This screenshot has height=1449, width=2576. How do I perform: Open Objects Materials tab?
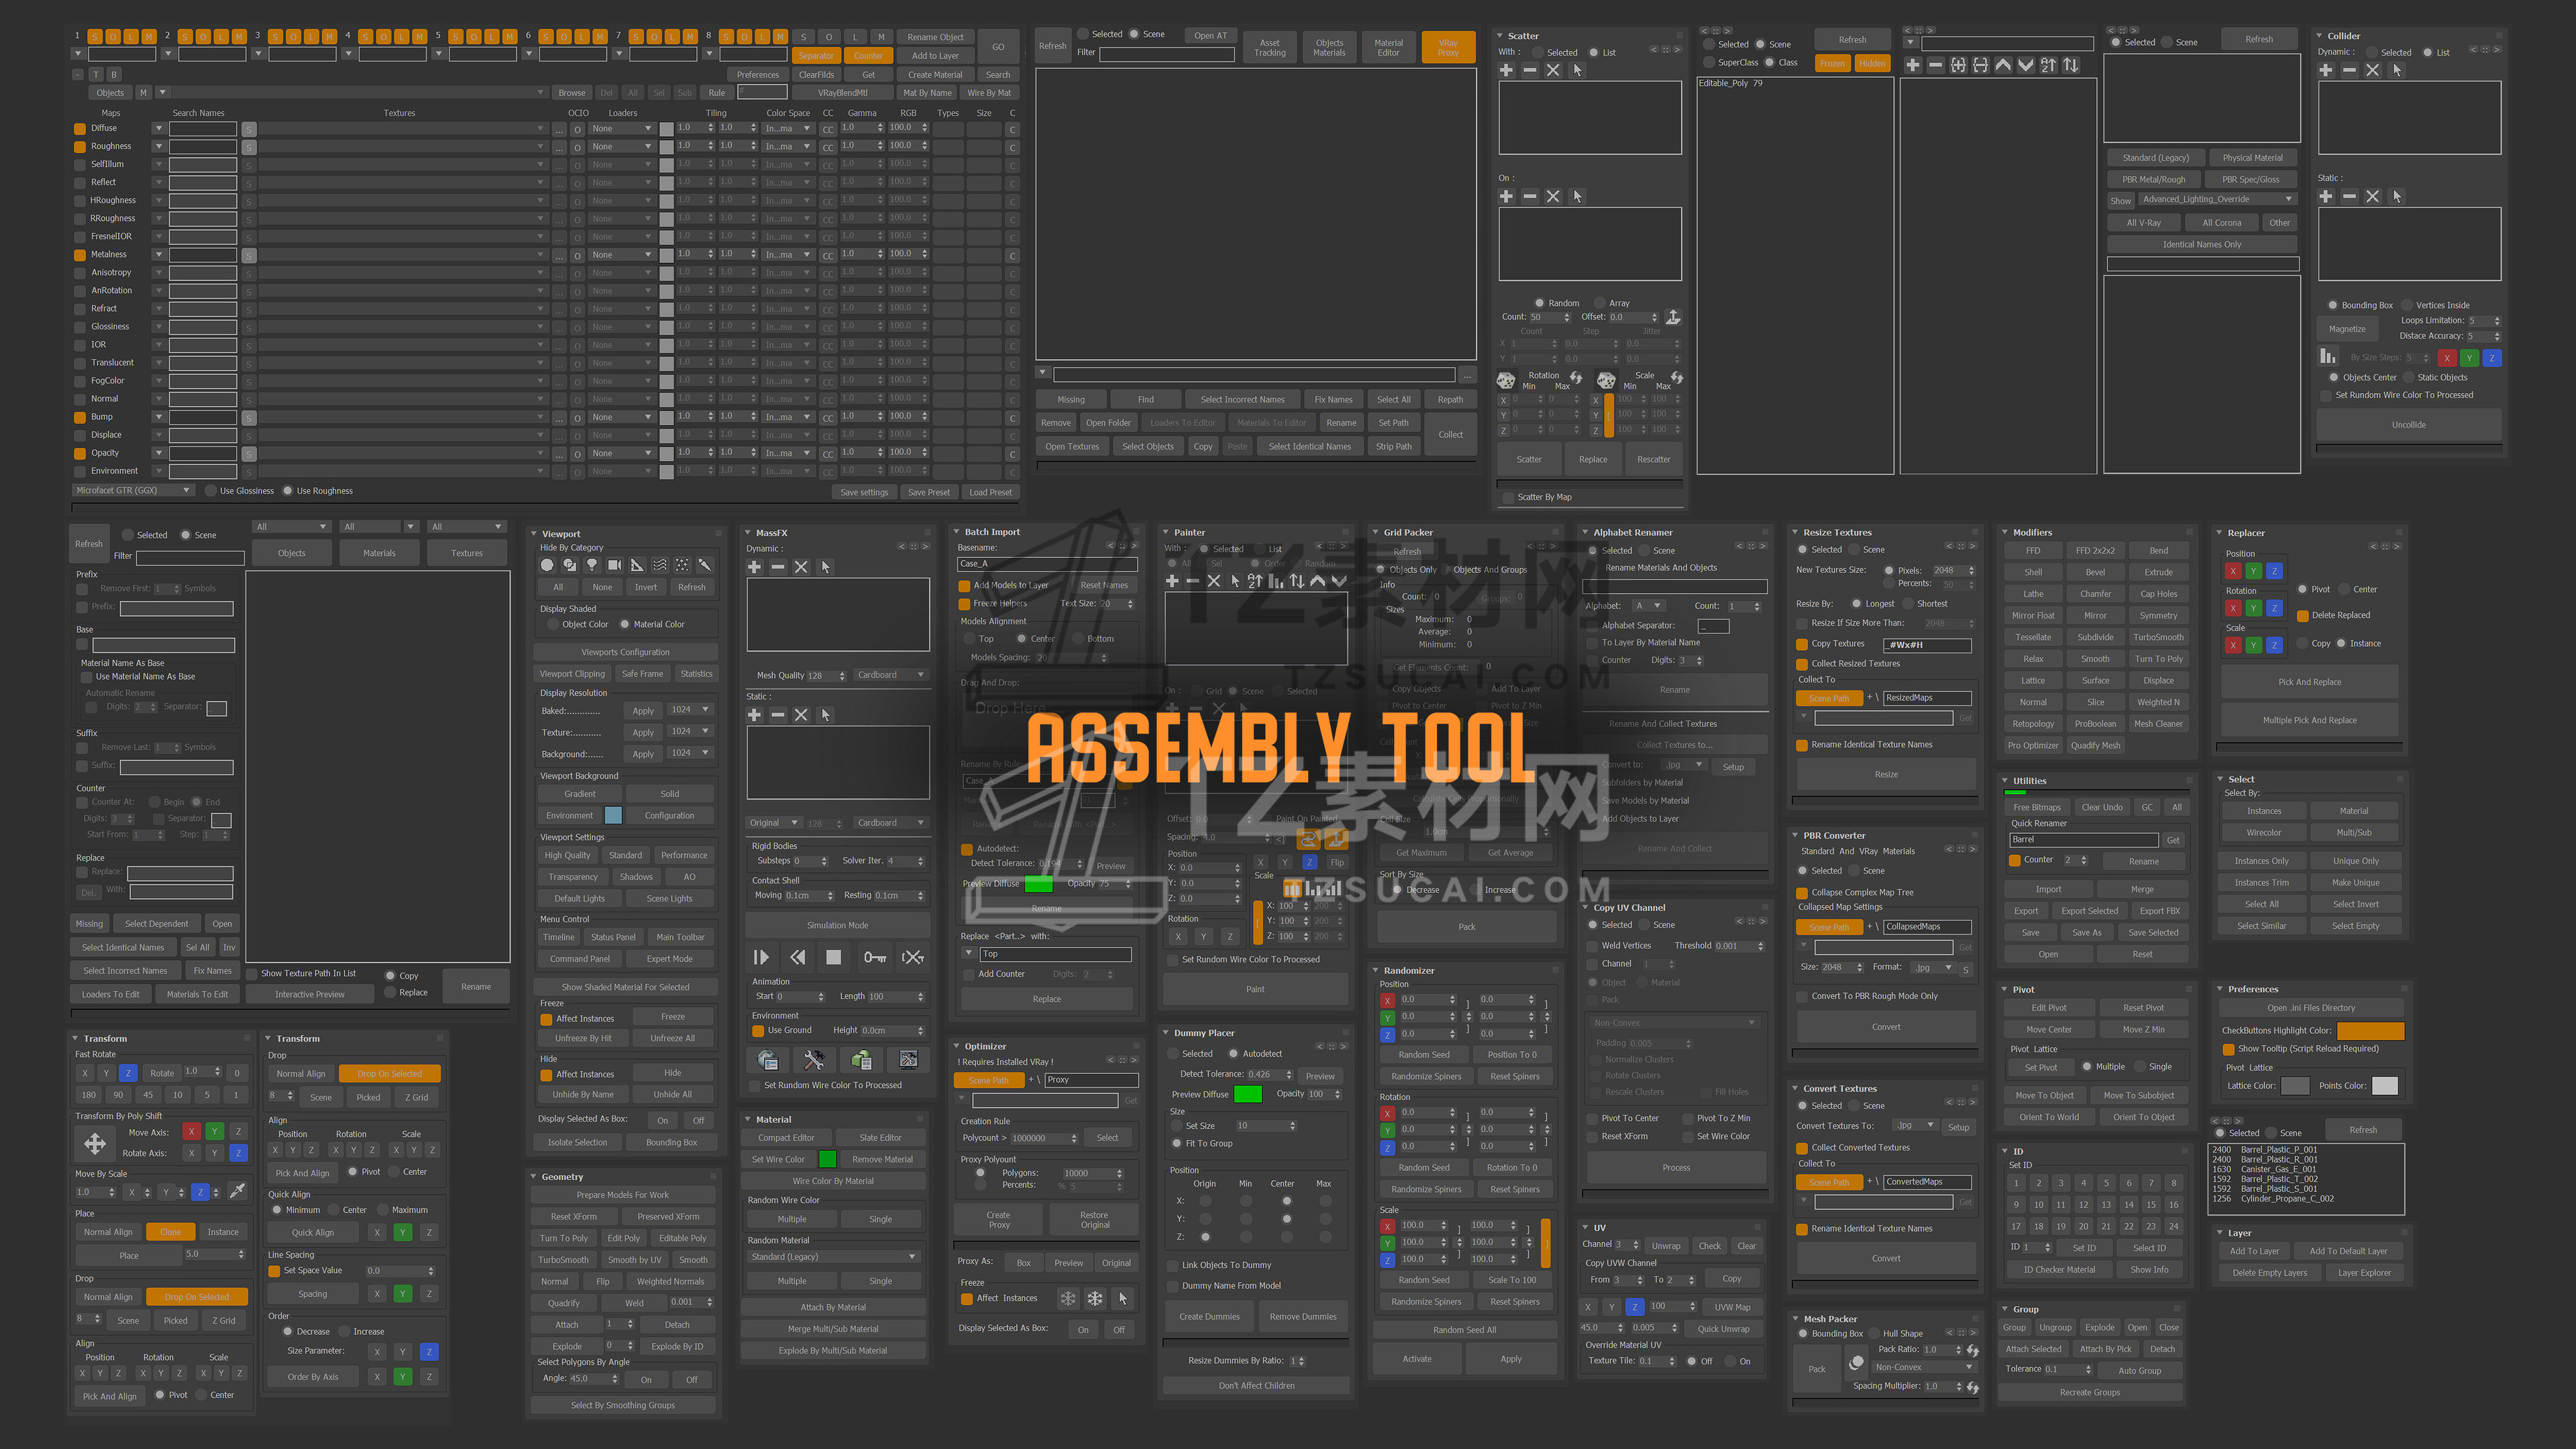pyautogui.click(x=1329, y=47)
